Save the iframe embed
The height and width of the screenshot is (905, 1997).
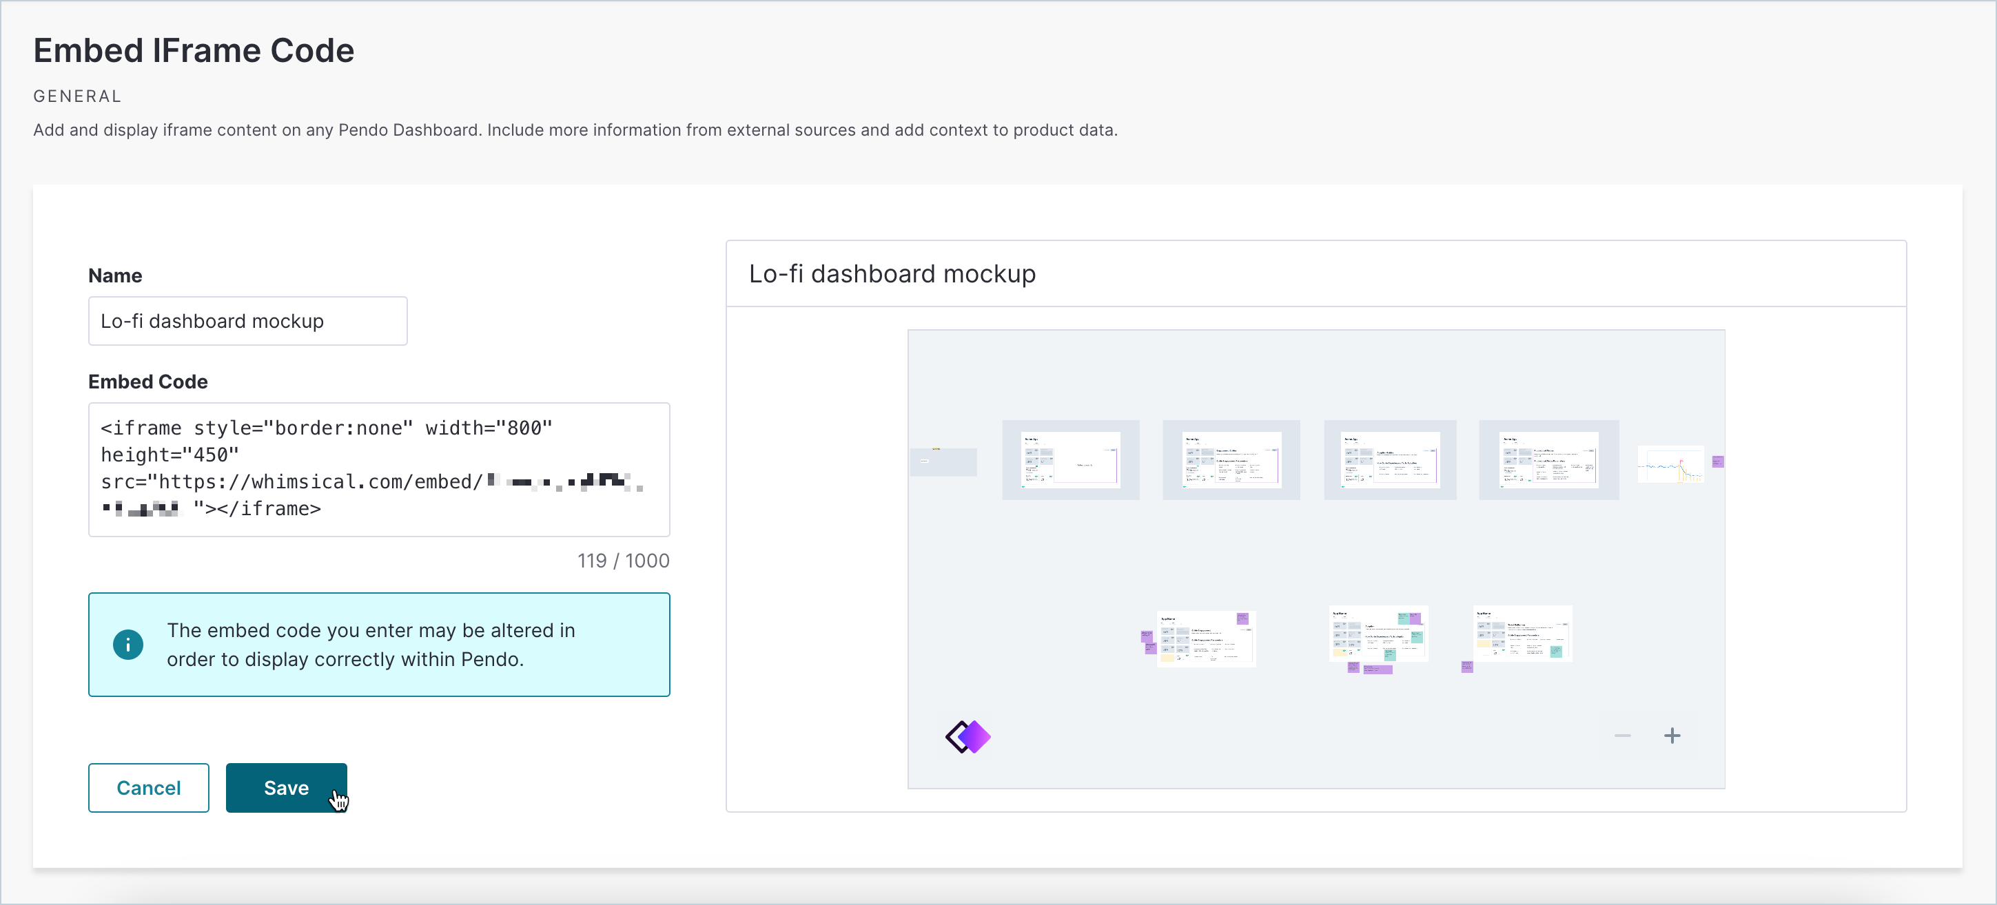coord(286,787)
